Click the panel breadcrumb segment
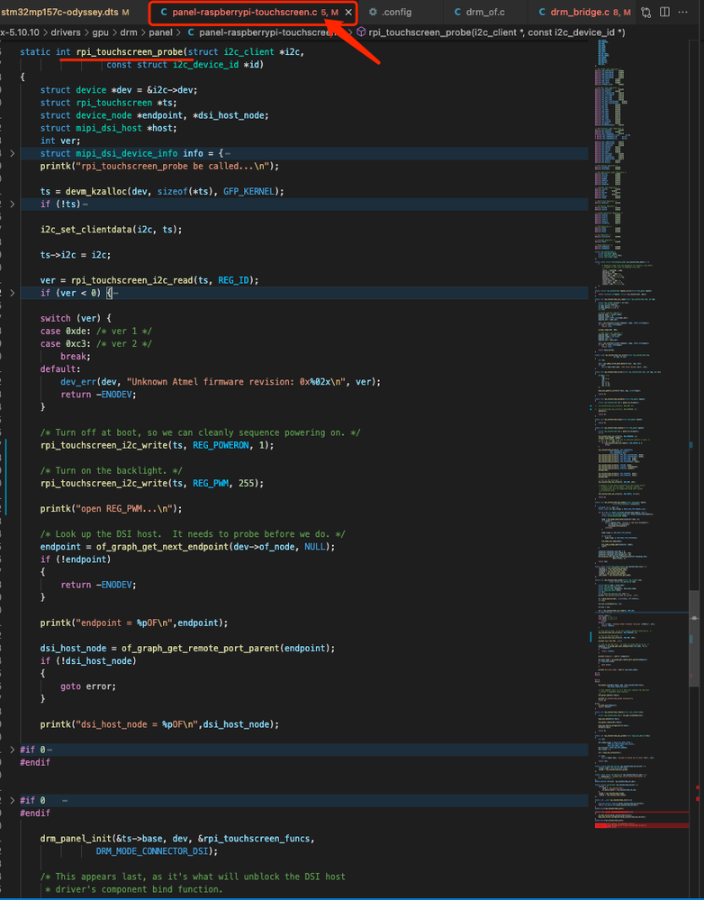 point(160,32)
